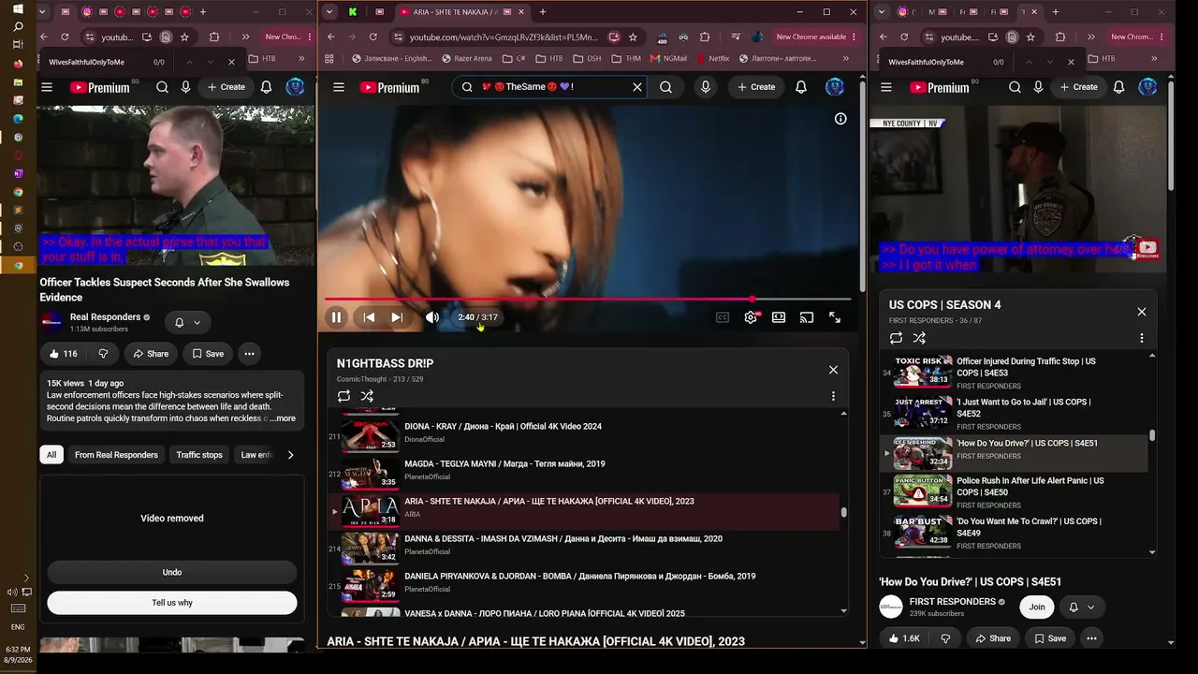The image size is (1198, 674).
Task: Play 'I Just Want to Go to Jail' S4E52
Action: (x=1015, y=414)
